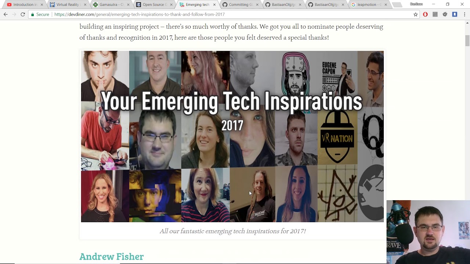Viewport: 470px width, 264px height.
Task: Switch to the Gamasutra tab
Action: [109, 5]
